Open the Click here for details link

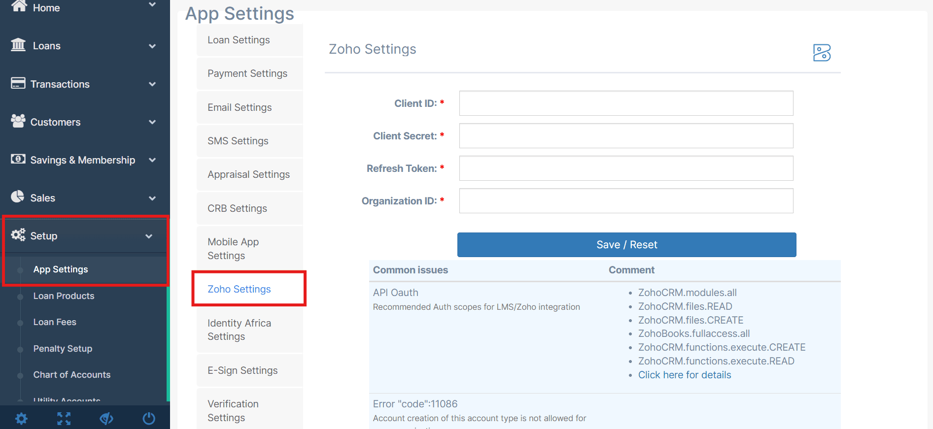[x=685, y=375]
